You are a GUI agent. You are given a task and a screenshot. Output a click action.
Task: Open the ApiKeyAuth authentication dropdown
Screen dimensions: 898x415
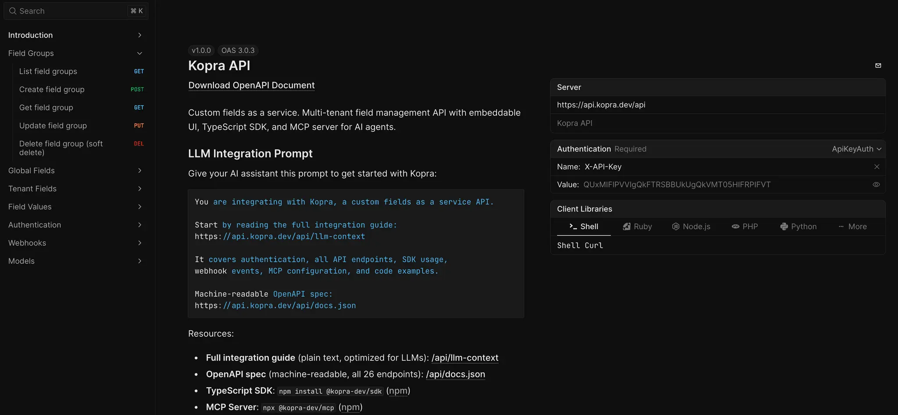[x=856, y=149]
